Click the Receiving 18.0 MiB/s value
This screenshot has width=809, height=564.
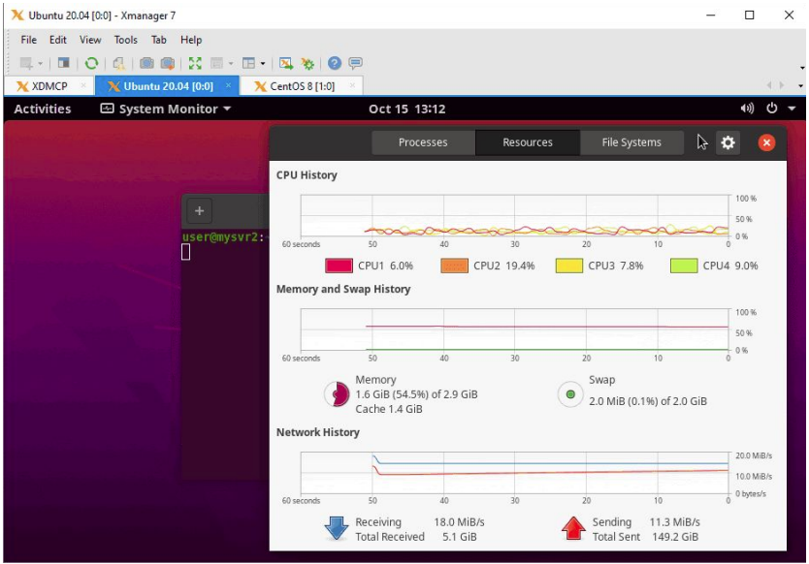click(459, 522)
